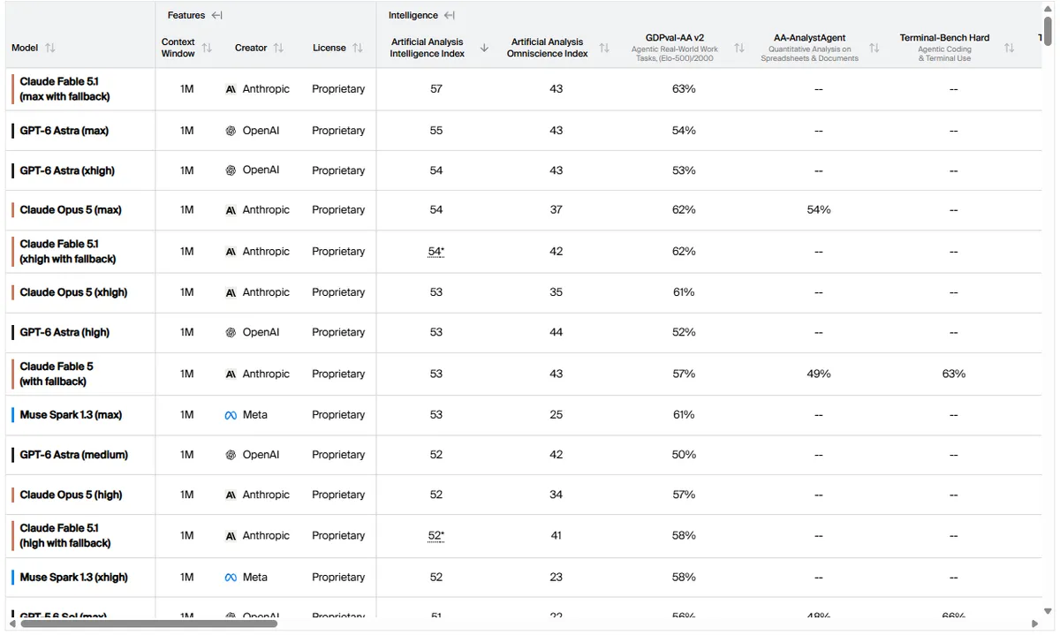Select the Muse Spark 1.3 (max) model

pyautogui.click(x=71, y=414)
